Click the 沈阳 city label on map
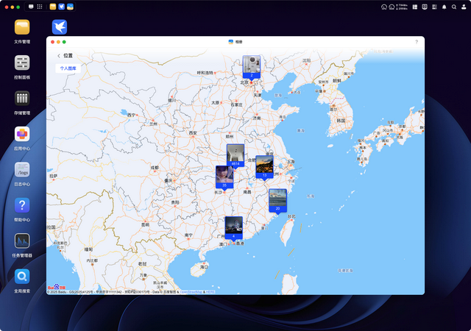471x331 pixels. [306, 60]
